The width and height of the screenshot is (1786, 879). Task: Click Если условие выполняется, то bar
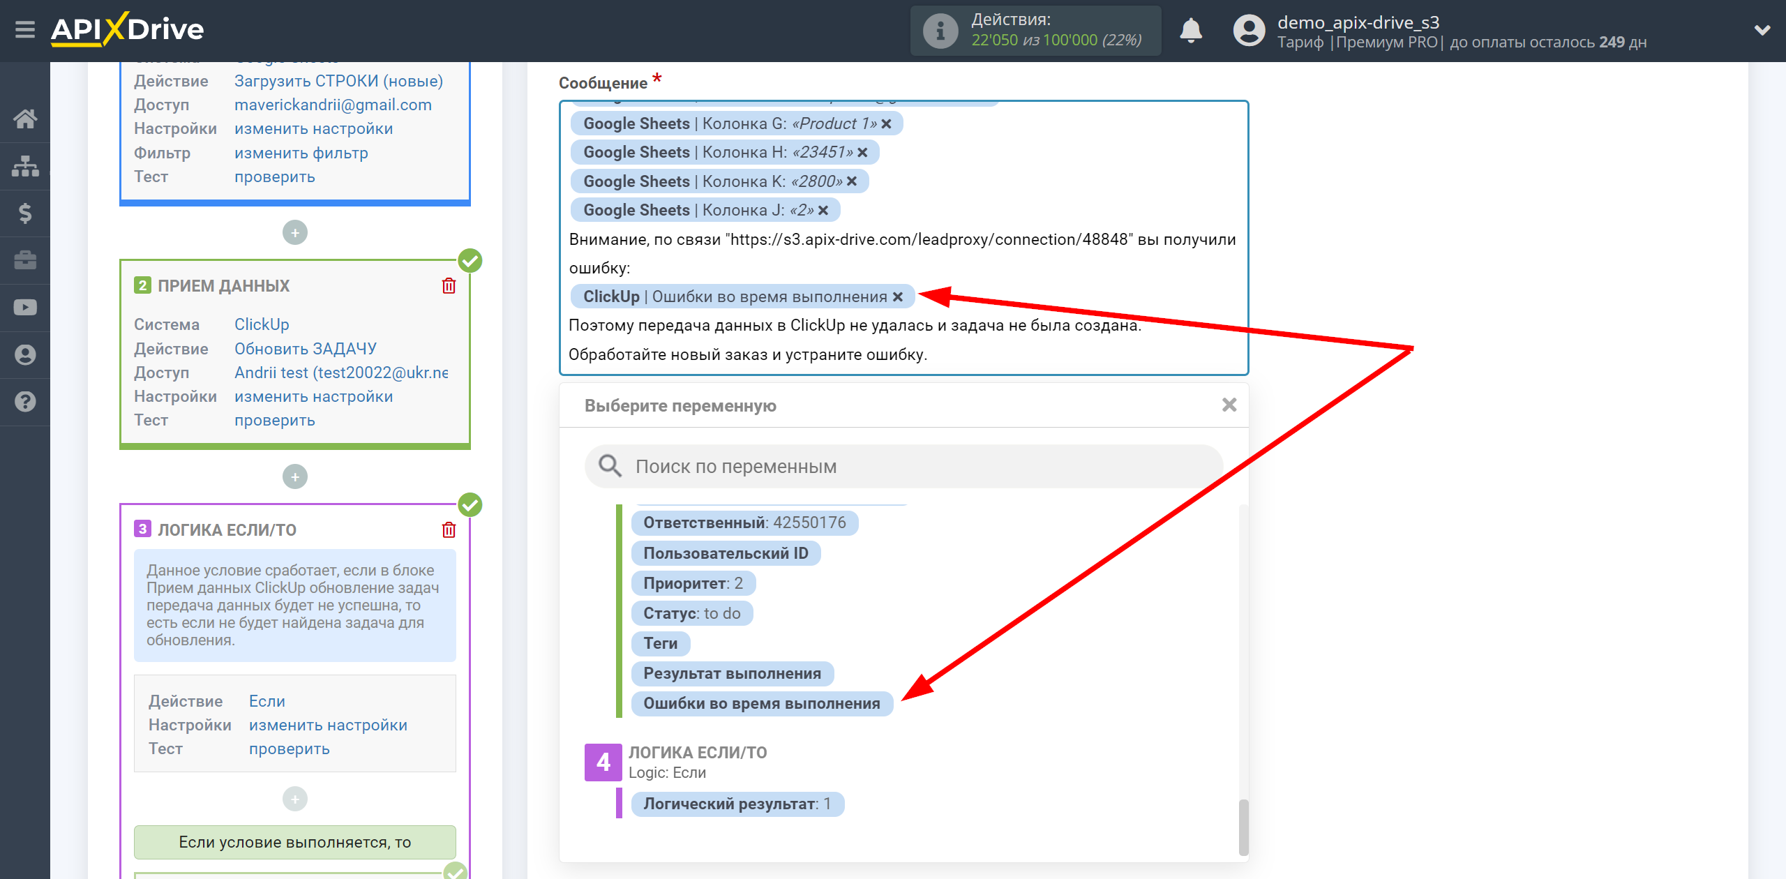pyautogui.click(x=295, y=842)
